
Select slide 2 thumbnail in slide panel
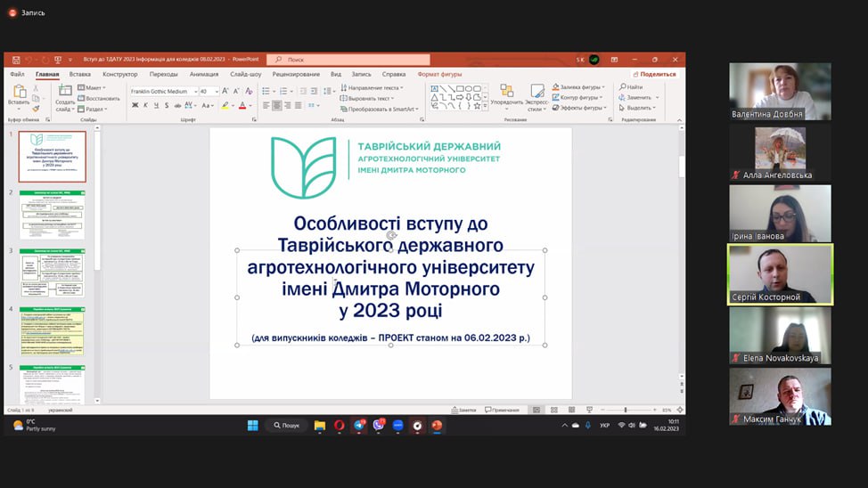point(53,215)
